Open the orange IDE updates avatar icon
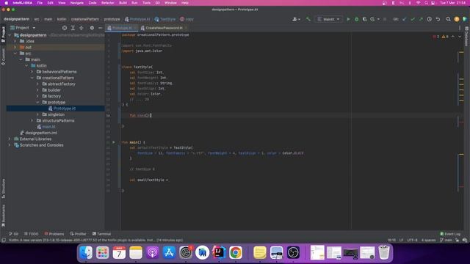The width and height of the screenshot is (470, 264). [x=457, y=19]
